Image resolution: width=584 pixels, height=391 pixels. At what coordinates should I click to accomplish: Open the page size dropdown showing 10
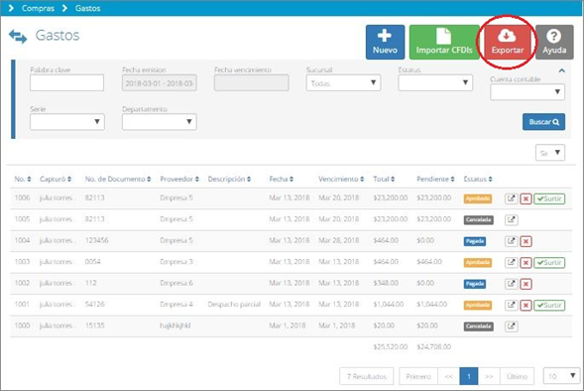pyautogui.click(x=561, y=376)
